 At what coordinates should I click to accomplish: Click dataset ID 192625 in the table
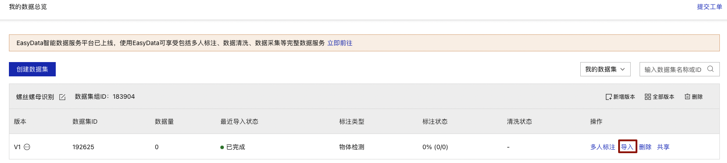click(x=83, y=147)
